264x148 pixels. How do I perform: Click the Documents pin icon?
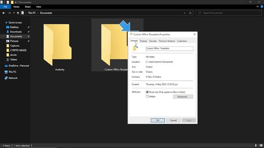coord(28,37)
